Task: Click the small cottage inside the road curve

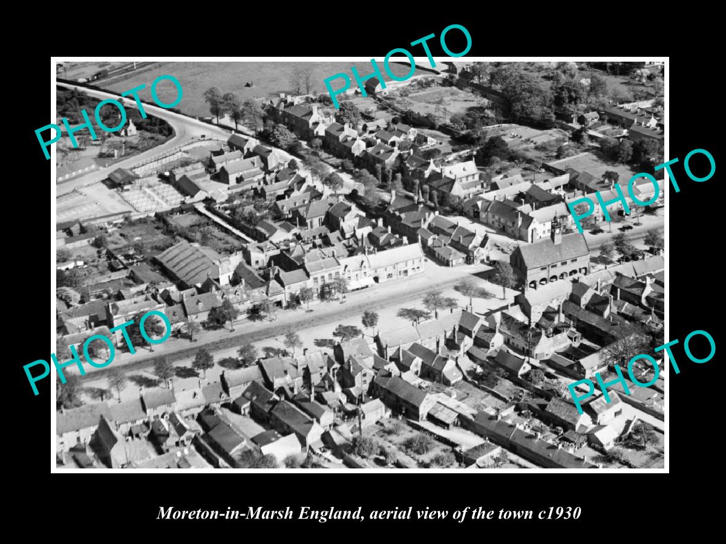Action: click(129, 128)
